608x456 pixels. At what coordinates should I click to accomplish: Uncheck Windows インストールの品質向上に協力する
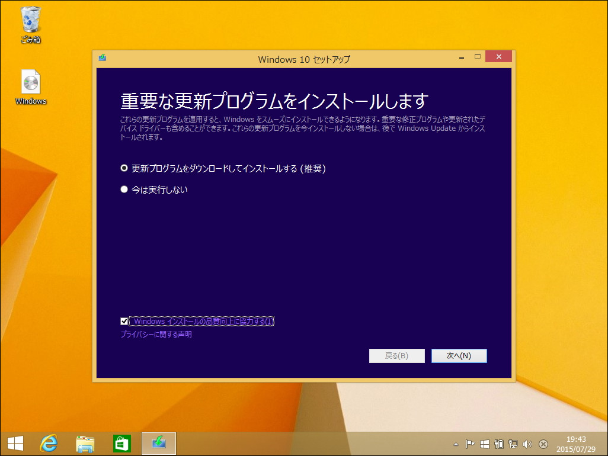pyautogui.click(x=124, y=321)
